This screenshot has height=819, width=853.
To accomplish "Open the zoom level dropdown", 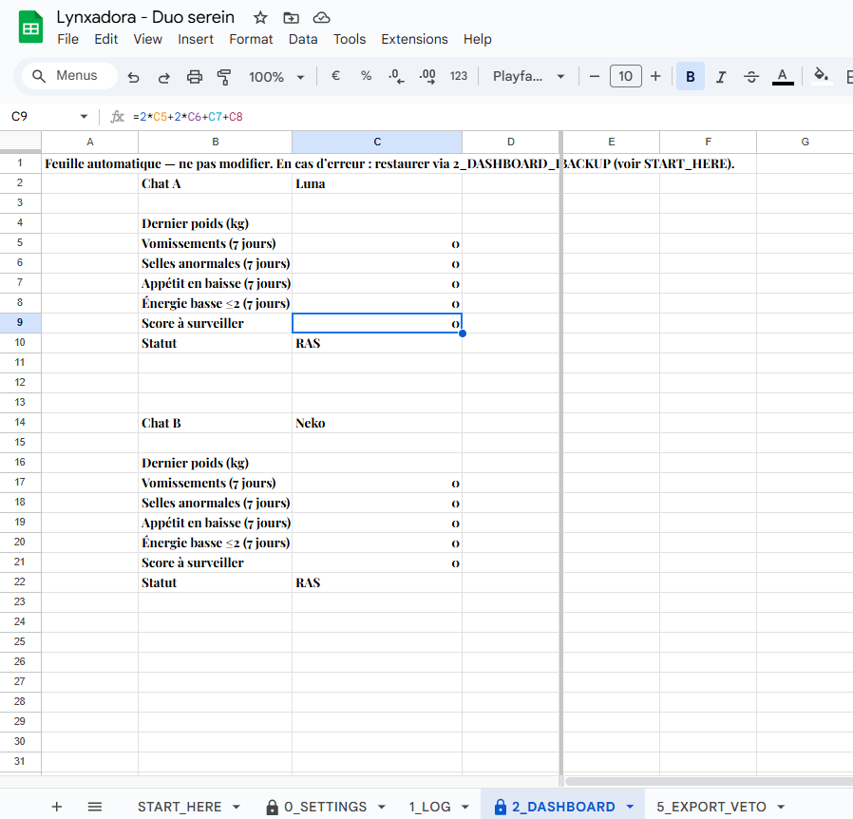I will click(275, 76).
